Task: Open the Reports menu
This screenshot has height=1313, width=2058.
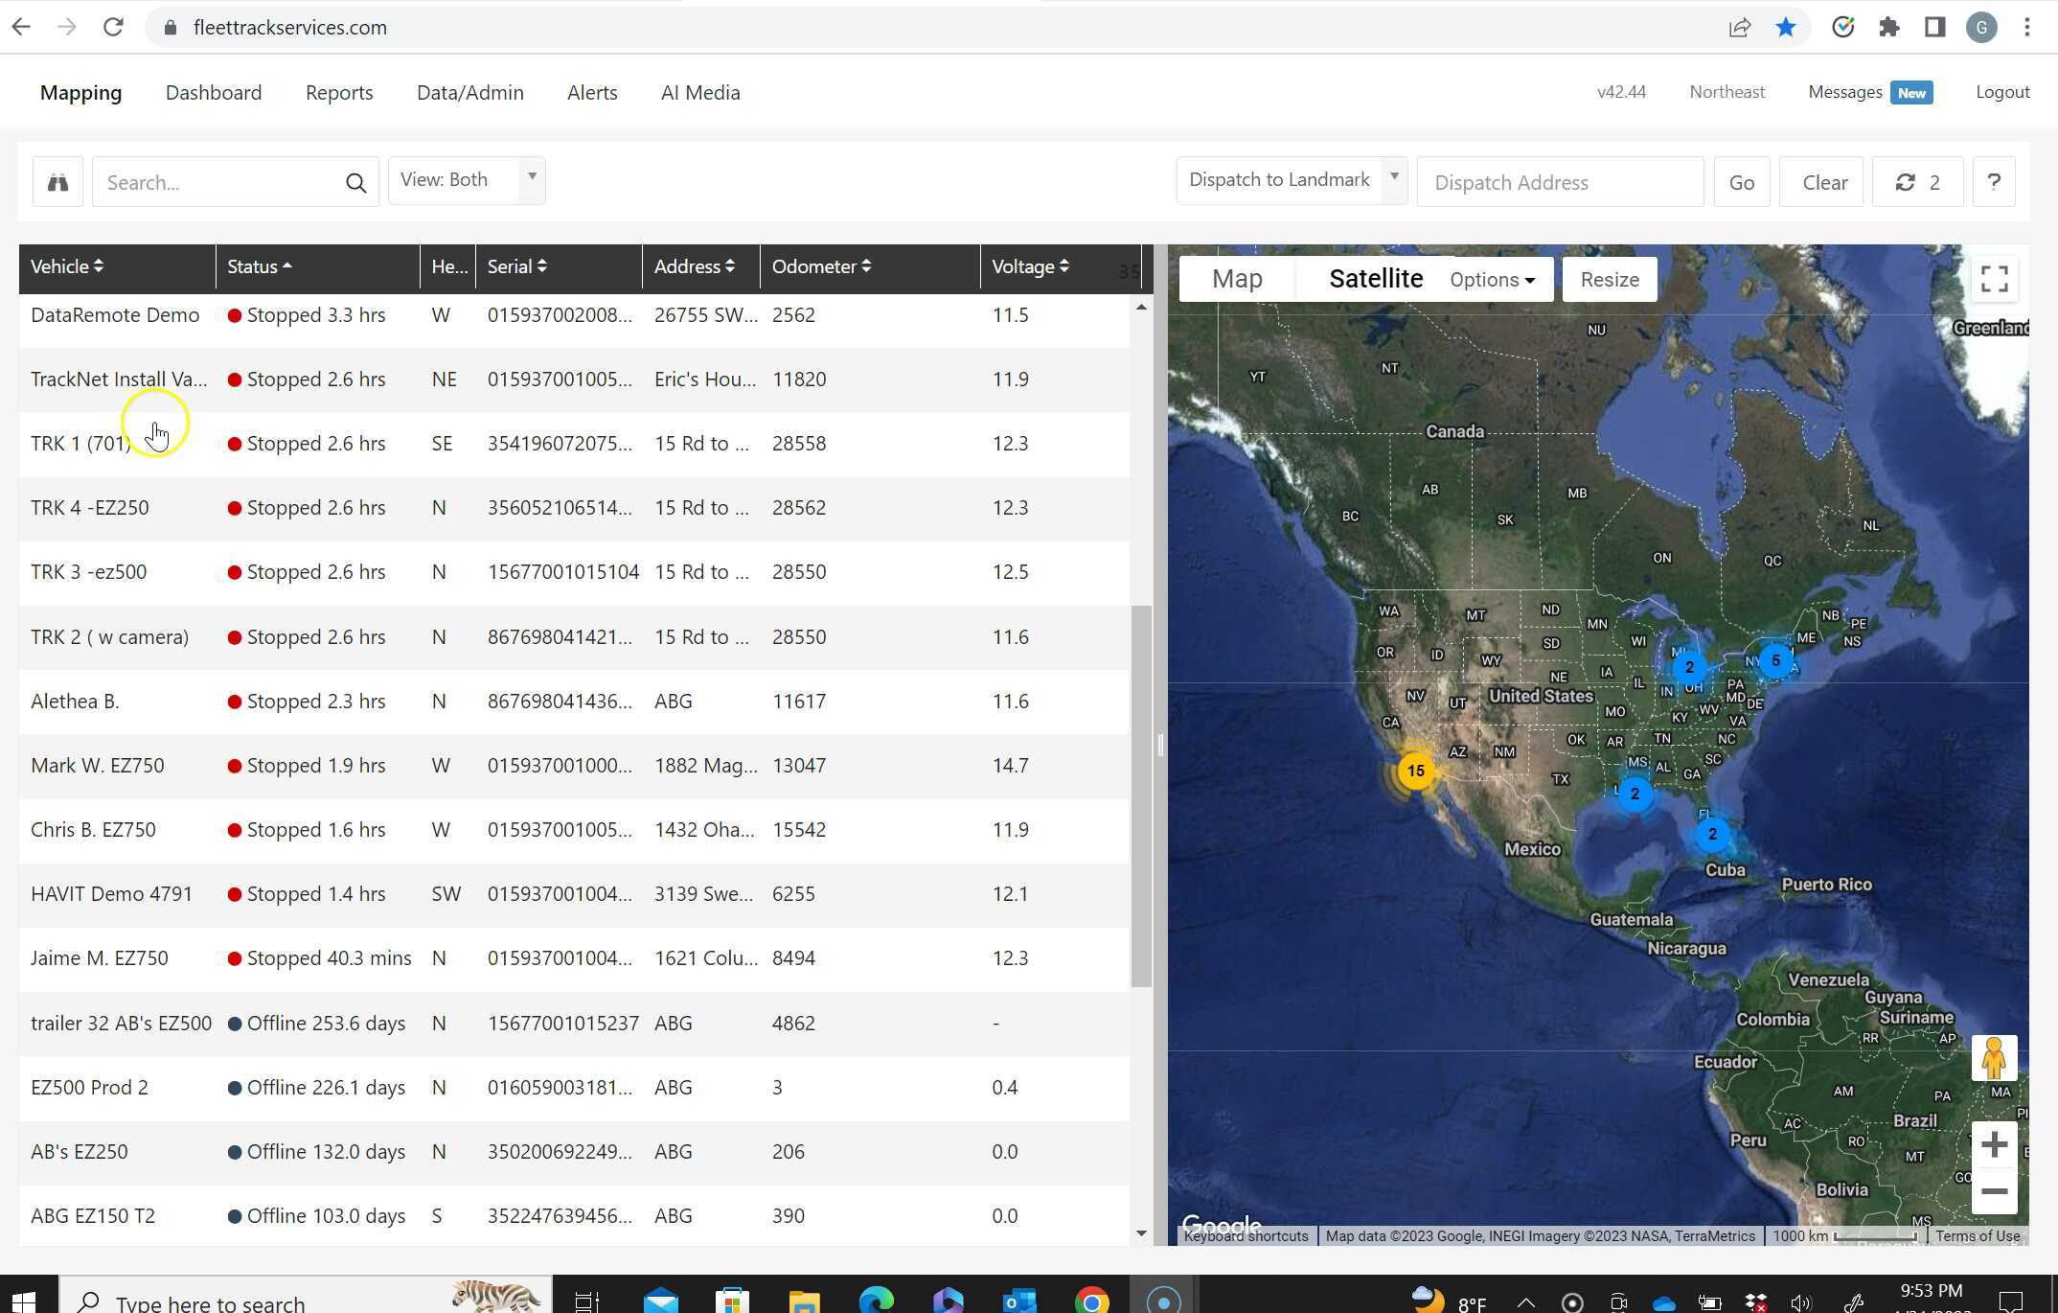Action: 338,93
